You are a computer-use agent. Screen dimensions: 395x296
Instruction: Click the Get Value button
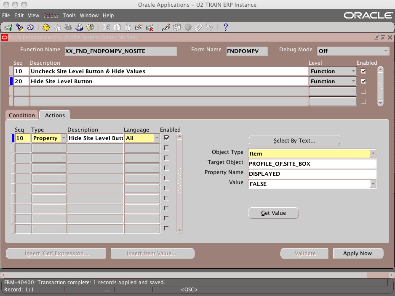tap(273, 213)
